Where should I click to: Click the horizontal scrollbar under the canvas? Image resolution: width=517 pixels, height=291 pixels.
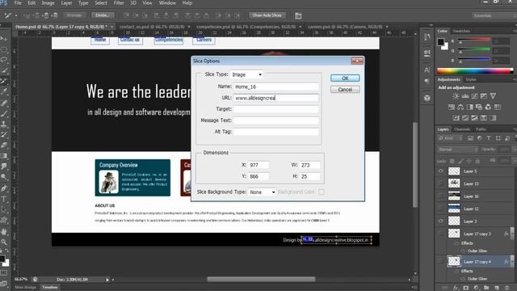(x=261, y=280)
